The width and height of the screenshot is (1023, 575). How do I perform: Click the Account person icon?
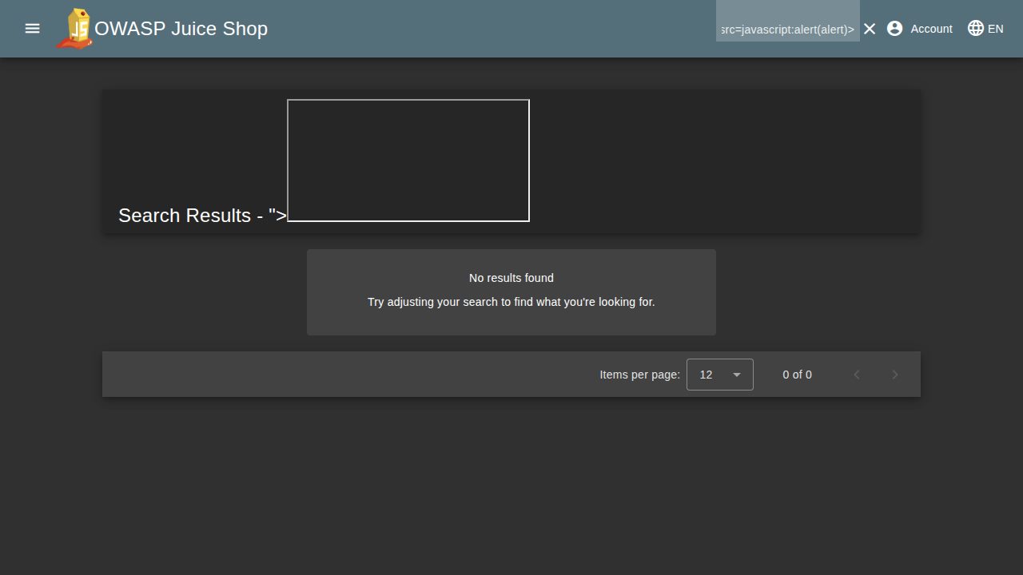895,29
